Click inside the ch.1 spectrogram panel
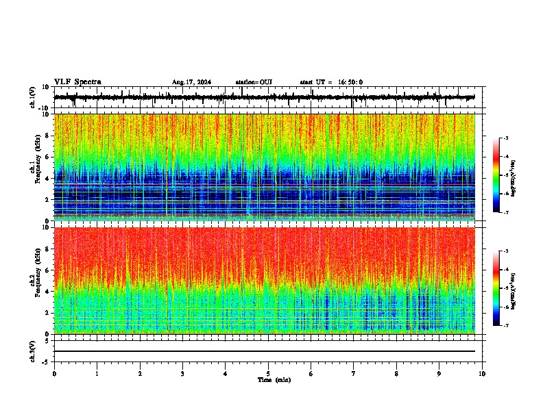Image resolution: width=543 pixels, height=419 pixels. pos(264,167)
